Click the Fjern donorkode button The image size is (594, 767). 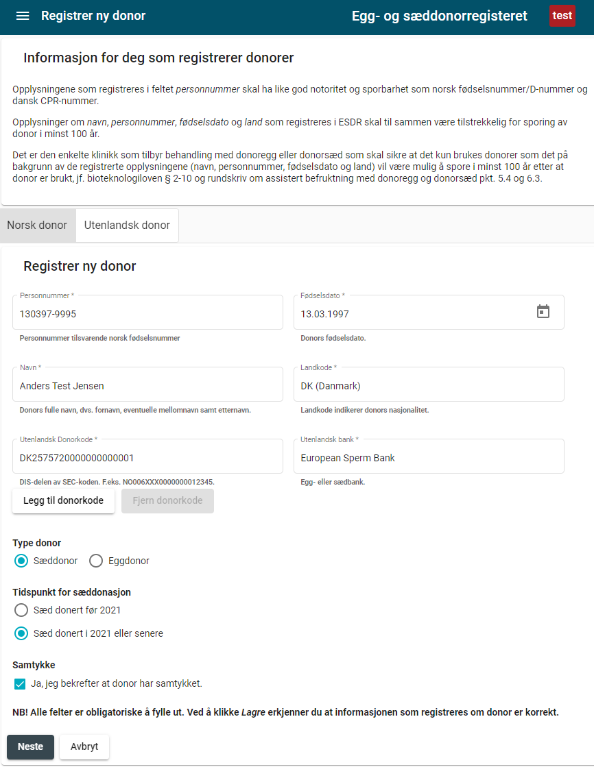(x=167, y=500)
